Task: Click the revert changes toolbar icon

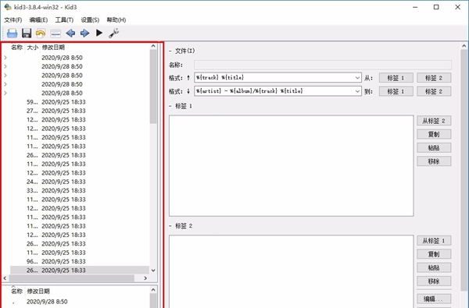Action: point(41,33)
